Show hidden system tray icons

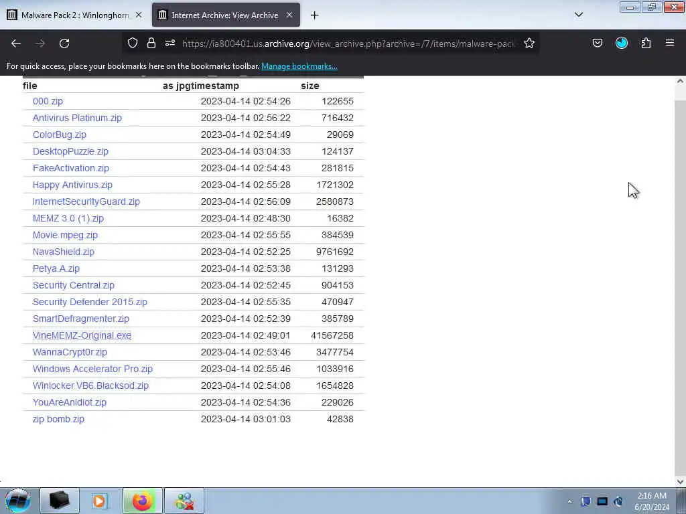pos(569,501)
